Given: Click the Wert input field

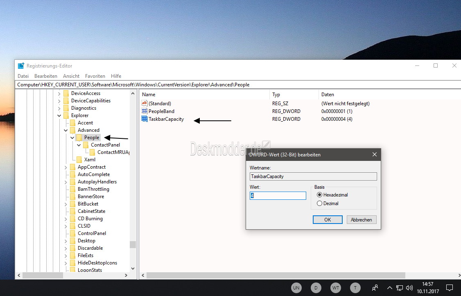Looking at the screenshot, I should click(x=278, y=195).
